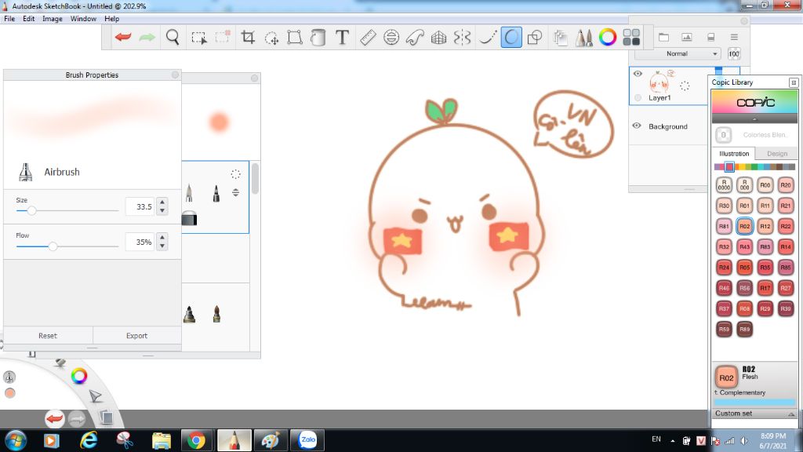This screenshot has width=803, height=452.
Task: Select the R17 Copic color swatch
Action: (765, 288)
